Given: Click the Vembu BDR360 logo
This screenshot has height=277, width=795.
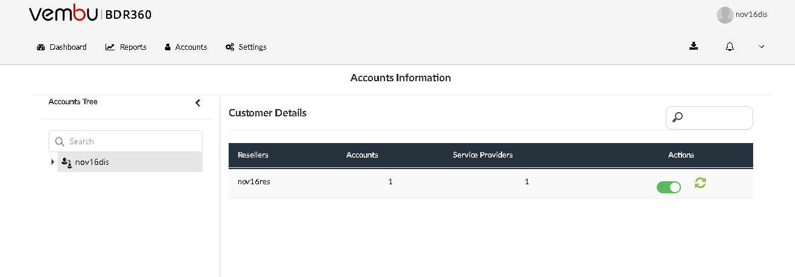Looking at the screenshot, I should coord(90,14).
